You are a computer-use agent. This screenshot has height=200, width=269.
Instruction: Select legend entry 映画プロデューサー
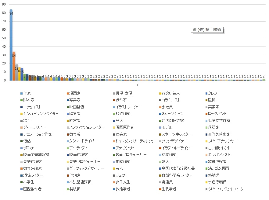[x=130, y=155]
